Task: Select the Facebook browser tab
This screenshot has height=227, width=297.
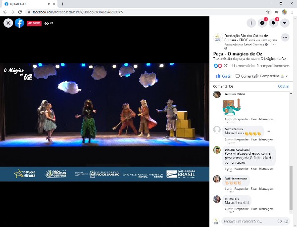Action: (x=30, y=4)
